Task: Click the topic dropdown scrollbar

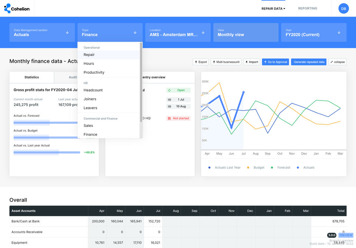Action: pyautogui.click(x=141, y=82)
